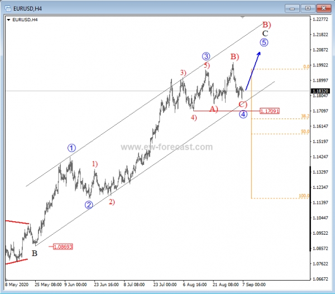Close the EURUSD,H4 chart window
335x294 pixels.
click(x=323, y=8)
